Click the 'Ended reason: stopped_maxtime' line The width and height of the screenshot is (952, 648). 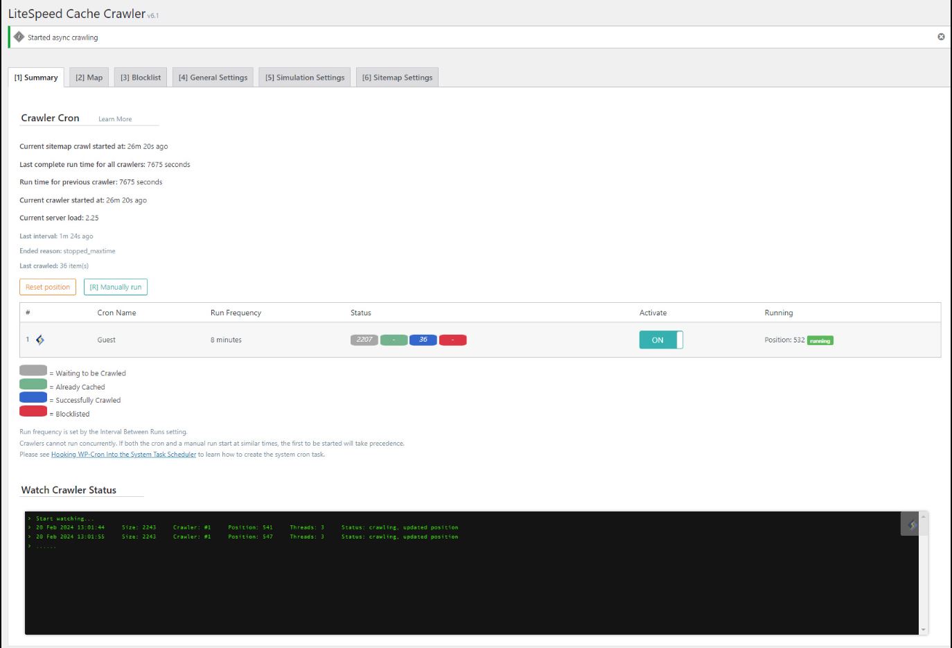tap(67, 251)
